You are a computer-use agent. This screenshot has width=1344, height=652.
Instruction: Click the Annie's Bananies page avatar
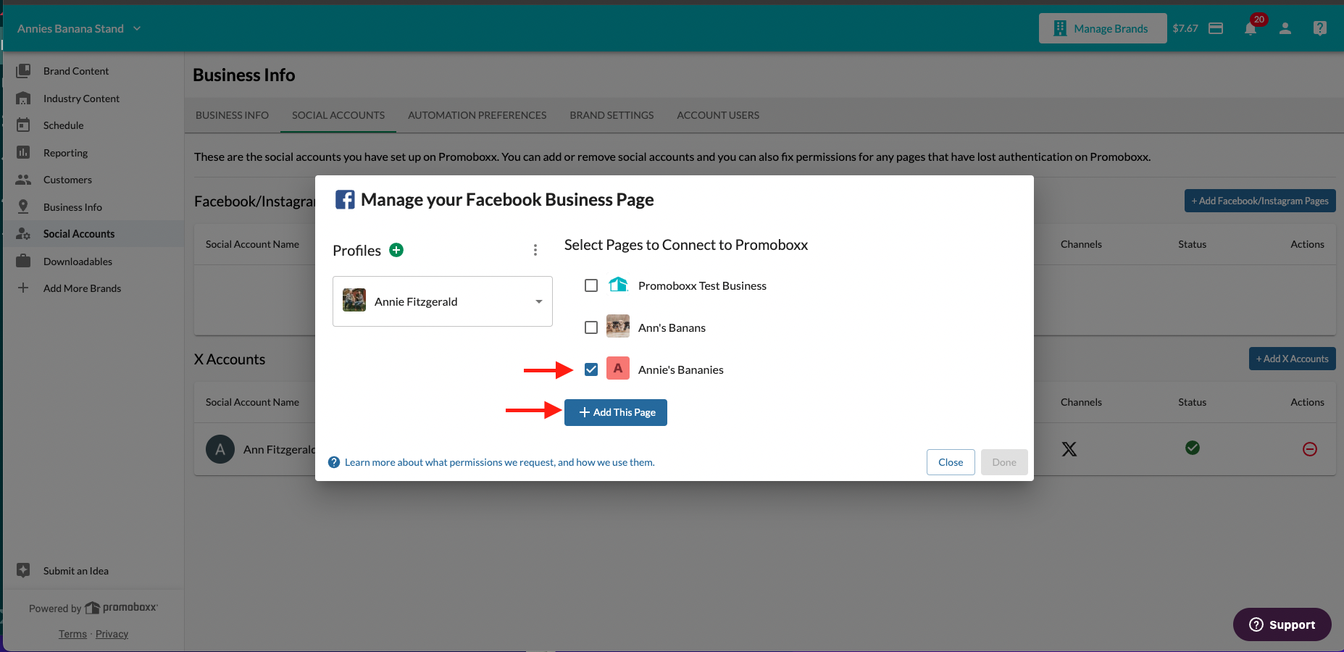(618, 369)
